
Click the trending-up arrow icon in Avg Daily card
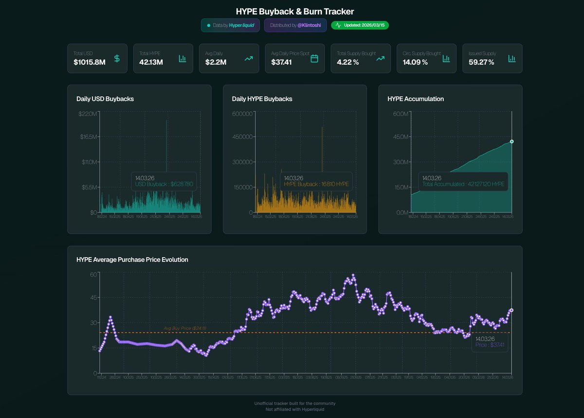click(x=249, y=58)
